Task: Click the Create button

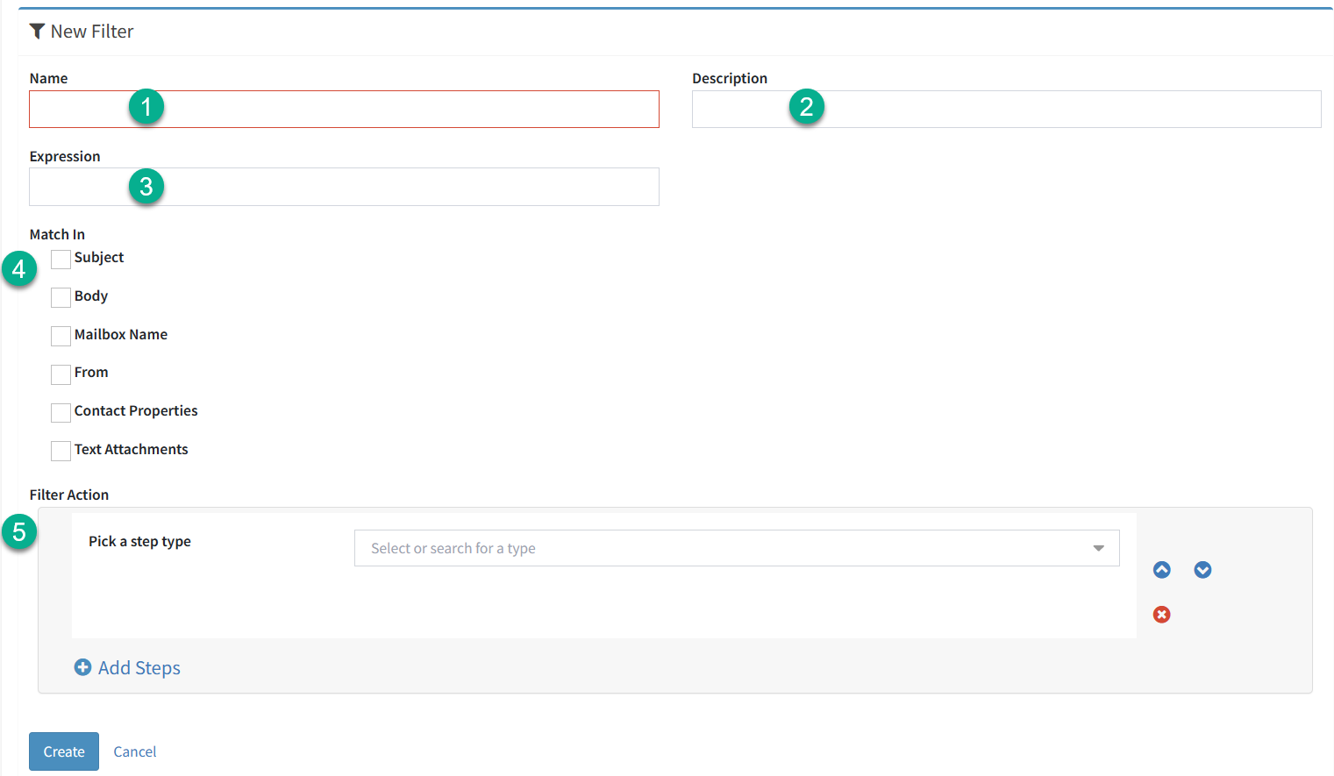Action: [64, 751]
